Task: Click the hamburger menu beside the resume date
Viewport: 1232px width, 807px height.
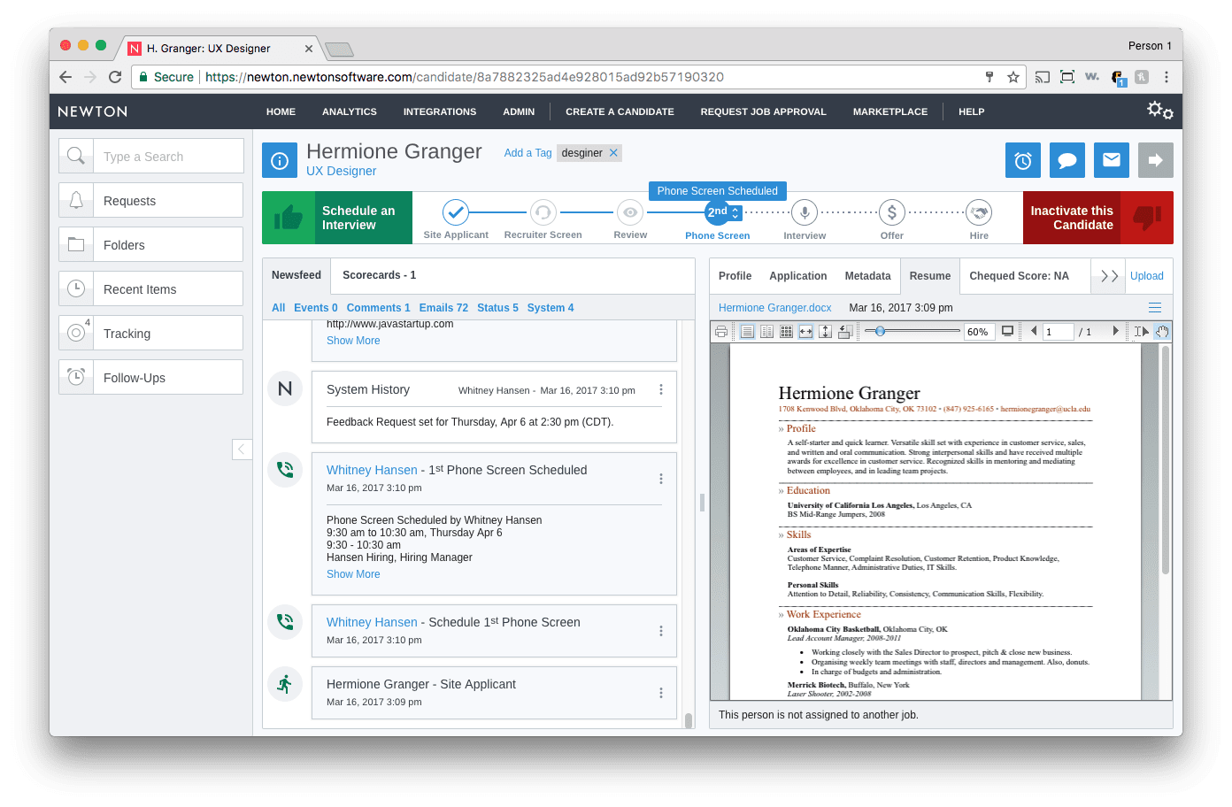Action: click(x=1154, y=307)
